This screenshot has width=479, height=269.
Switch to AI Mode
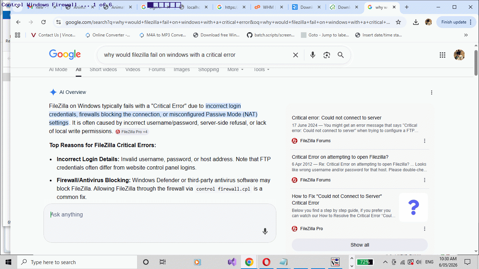click(58, 69)
